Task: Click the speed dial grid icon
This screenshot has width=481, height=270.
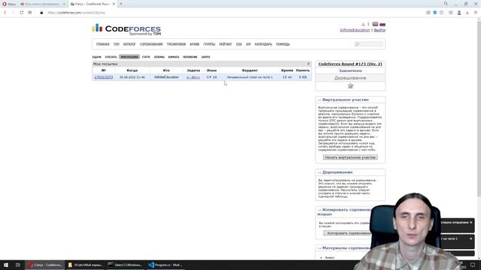Action: click(x=30, y=13)
